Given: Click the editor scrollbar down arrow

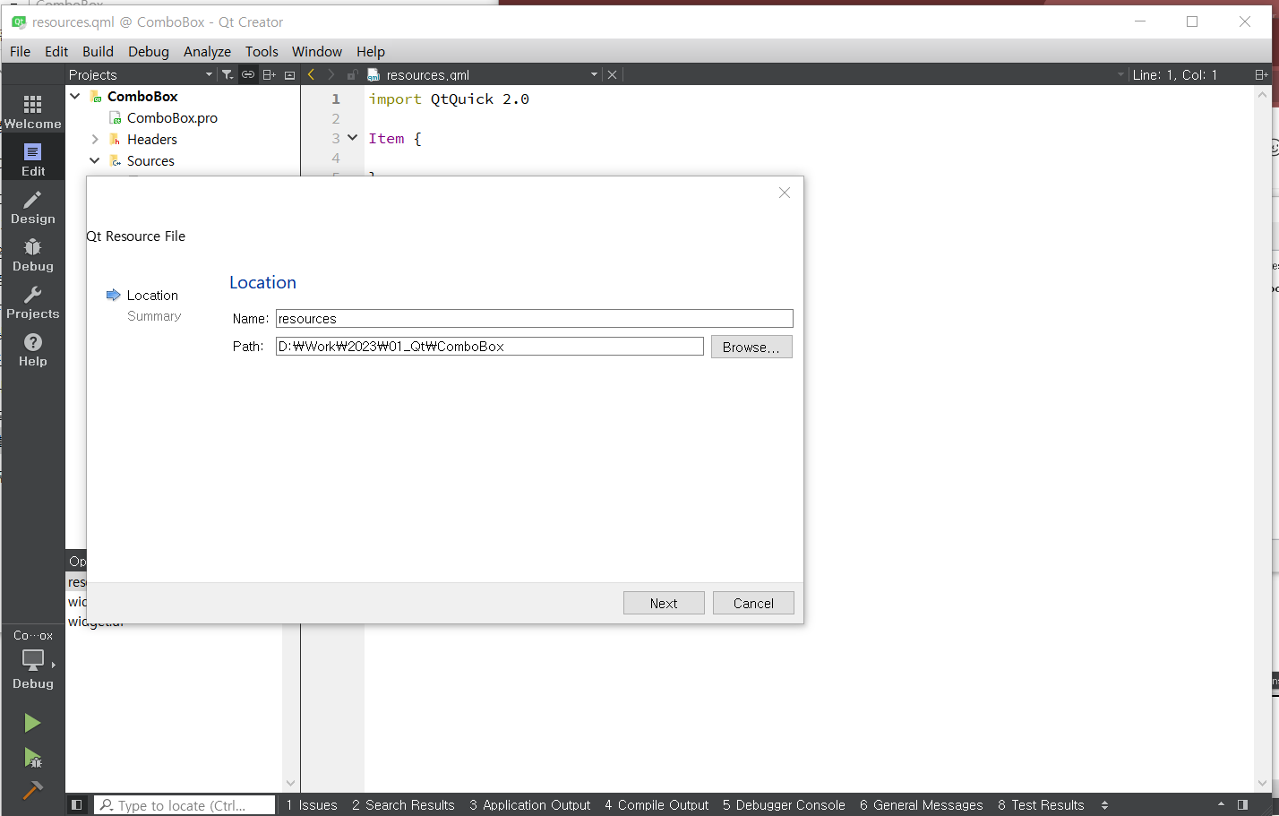Looking at the screenshot, I should (x=1262, y=783).
